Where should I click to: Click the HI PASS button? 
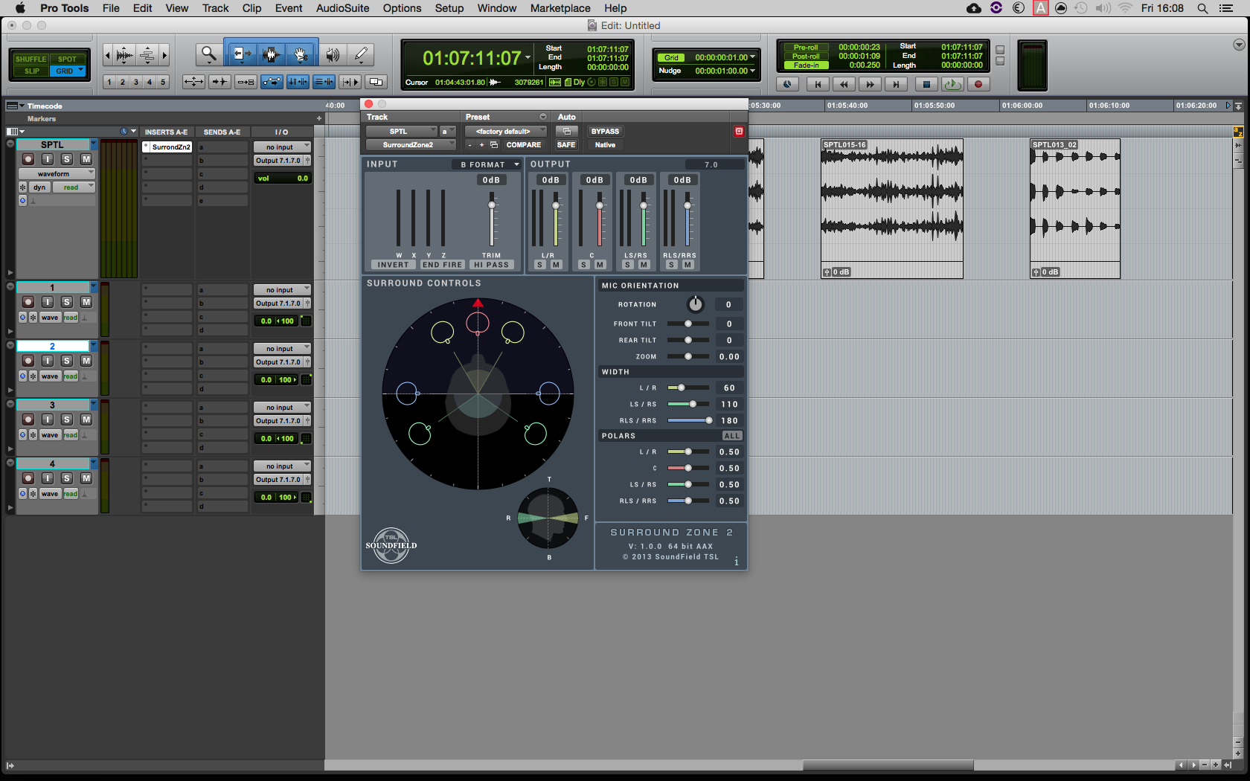pos(491,265)
